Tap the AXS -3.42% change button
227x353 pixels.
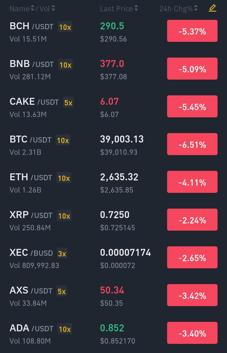[192, 295]
